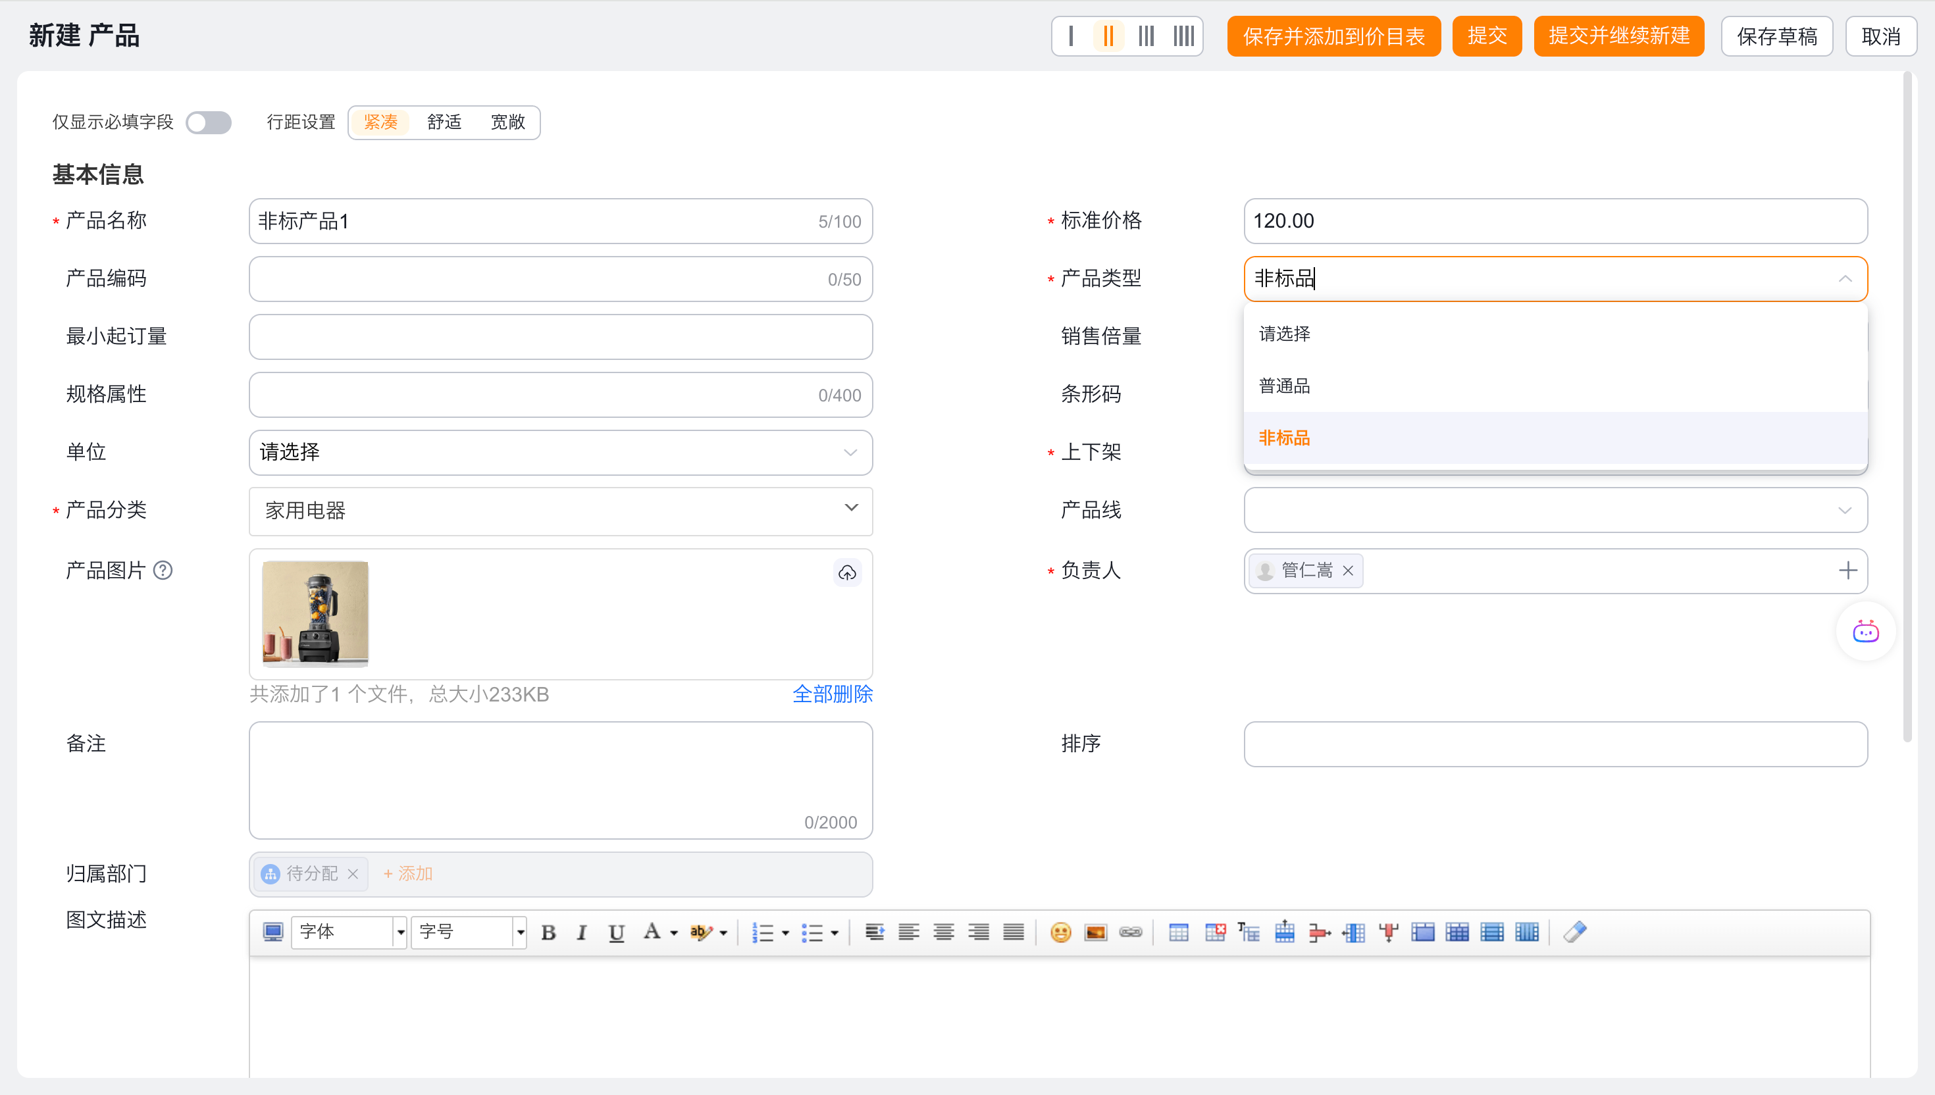Switch to single-column layout
The image size is (1935, 1095).
coord(1071,36)
